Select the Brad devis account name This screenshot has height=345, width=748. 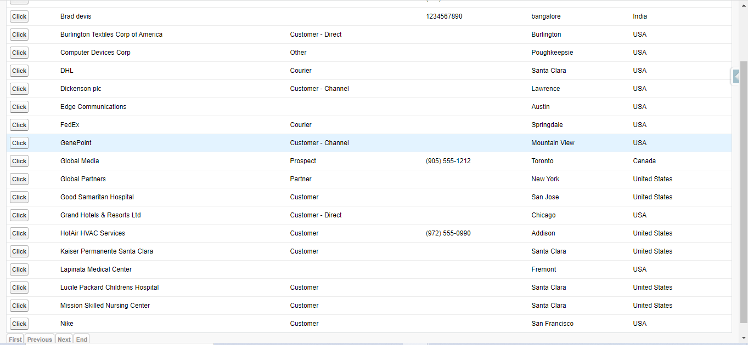click(x=76, y=16)
